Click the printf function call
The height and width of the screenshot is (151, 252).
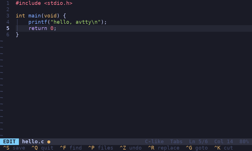point(38,22)
